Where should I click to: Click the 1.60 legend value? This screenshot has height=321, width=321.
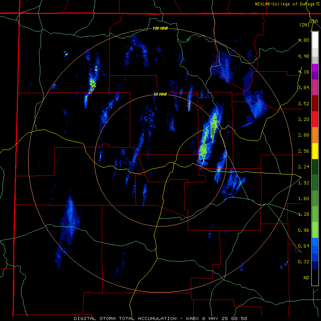click(x=304, y=199)
